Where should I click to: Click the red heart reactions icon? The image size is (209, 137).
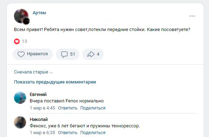coord(17,41)
